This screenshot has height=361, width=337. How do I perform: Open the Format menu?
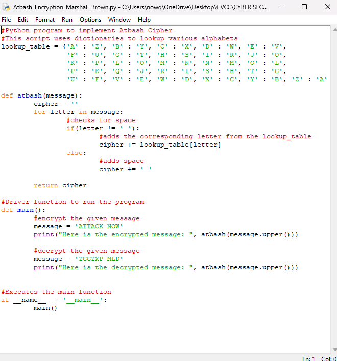tap(45, 20)
